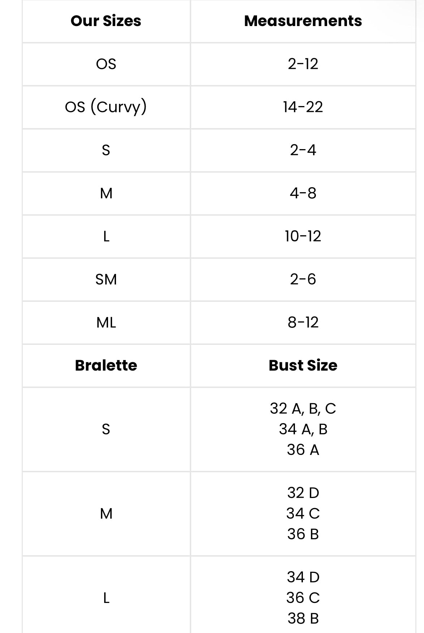Image resolution: width=424 pixels, height=633 pixels.
Task: Click the '36 A' bust size entry
Action: [303, 450]
